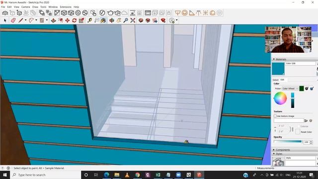Add a V-Ray dome light
Image resolution: width=318 pixels, height=179 pixels.
(212, 13)
